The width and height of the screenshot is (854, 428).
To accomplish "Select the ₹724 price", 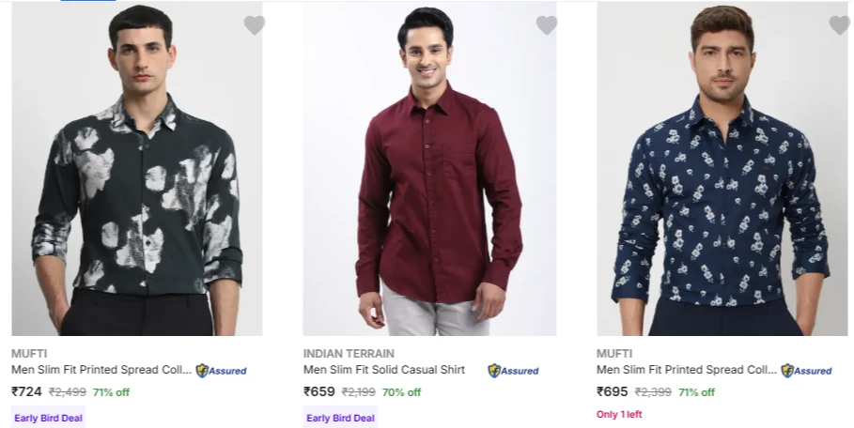I will tap(26, 391).
